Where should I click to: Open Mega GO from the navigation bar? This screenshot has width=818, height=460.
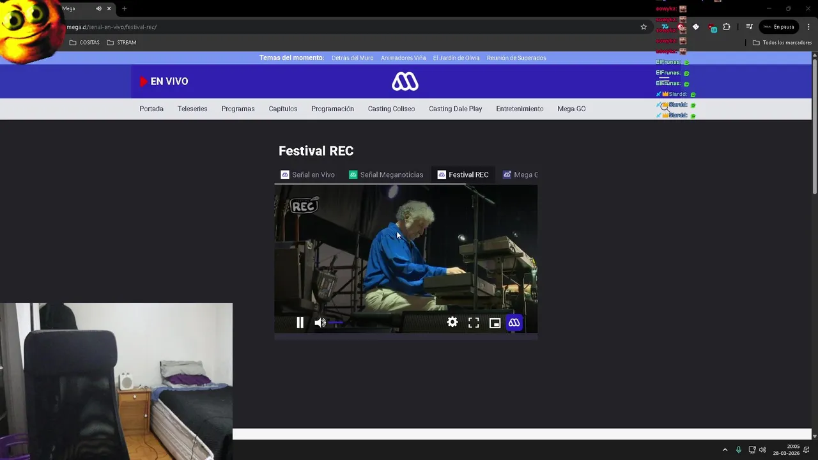point(571,109)
